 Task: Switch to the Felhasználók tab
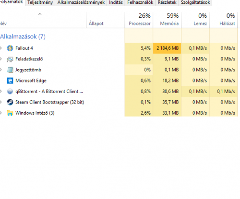(140, 2)
